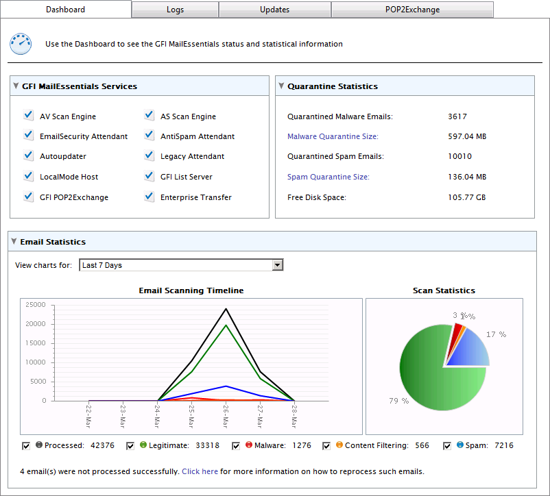Click the GFI POP2Exchange status checkmark
The height and width of the screenshot is (496, 550).
28,196
